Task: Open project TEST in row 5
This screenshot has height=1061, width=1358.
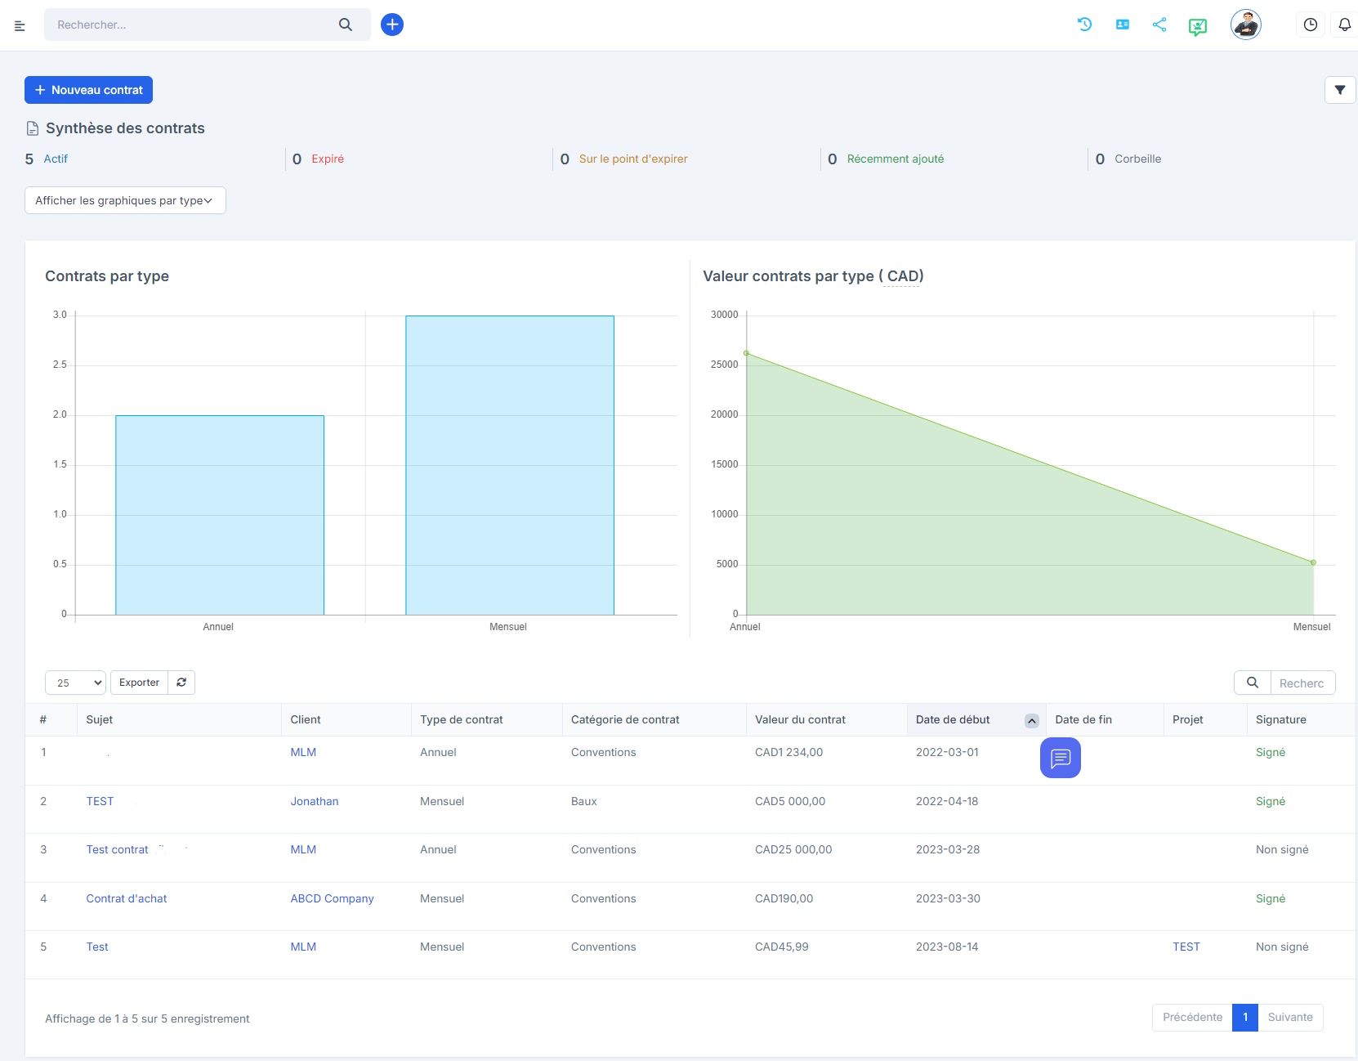Action: pyautogui.click(x=1186, y=947)
